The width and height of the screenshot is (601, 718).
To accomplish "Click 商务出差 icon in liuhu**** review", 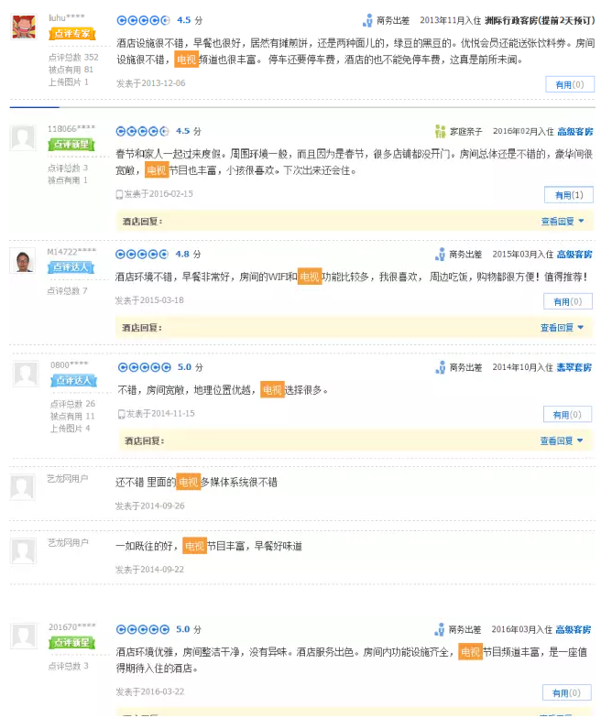I will (x=367, y=20).
